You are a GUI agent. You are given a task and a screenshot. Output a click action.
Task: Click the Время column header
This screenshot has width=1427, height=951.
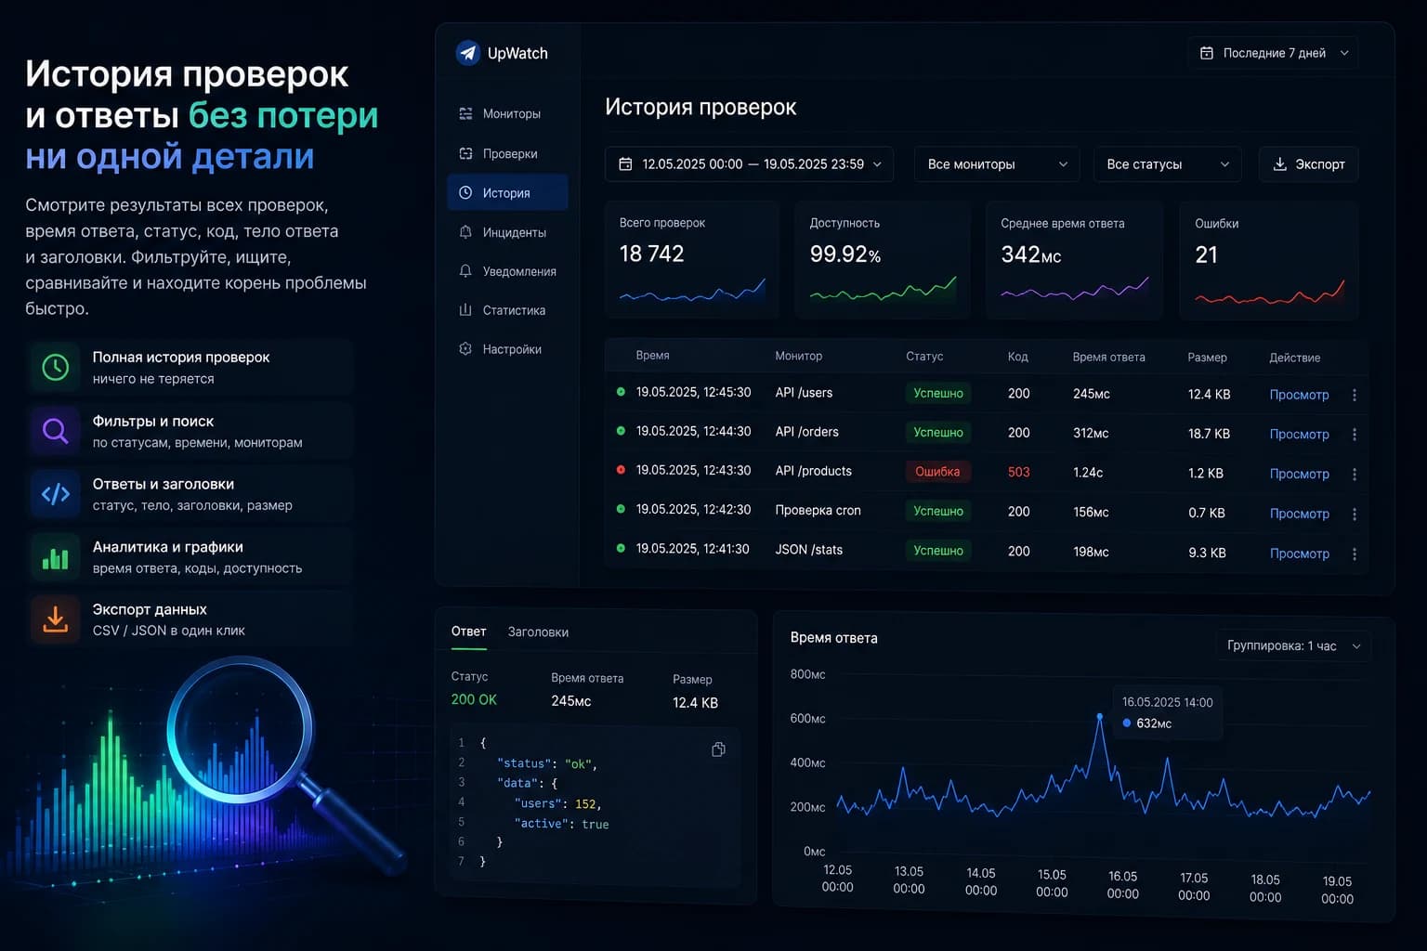click(x=652, y=356)
